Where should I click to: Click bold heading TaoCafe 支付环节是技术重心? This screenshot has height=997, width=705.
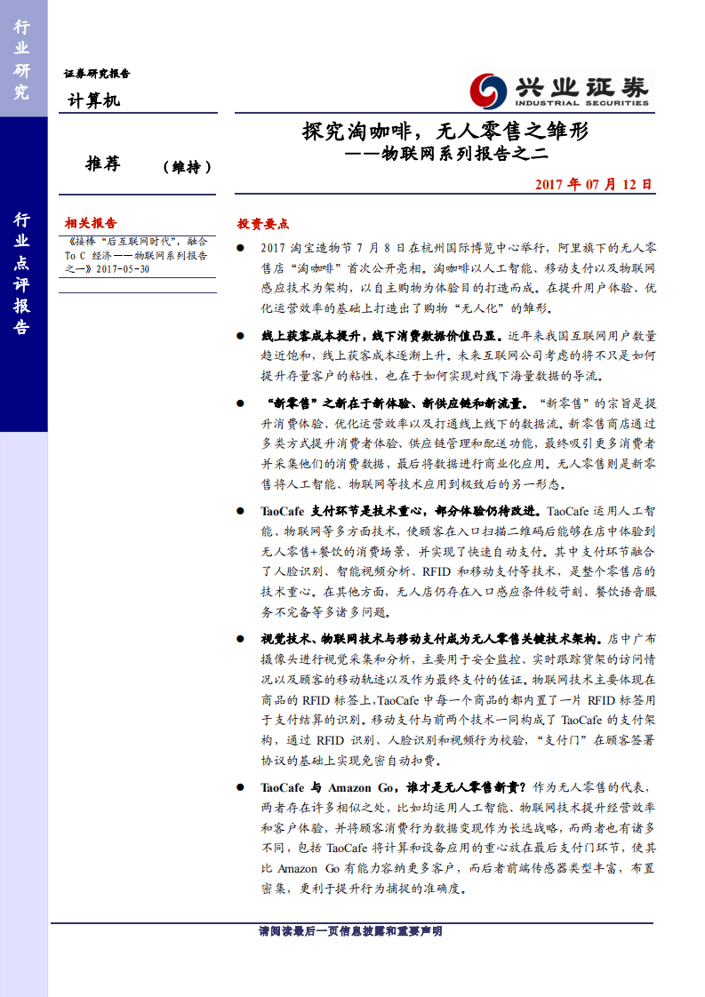pos(402,511)
